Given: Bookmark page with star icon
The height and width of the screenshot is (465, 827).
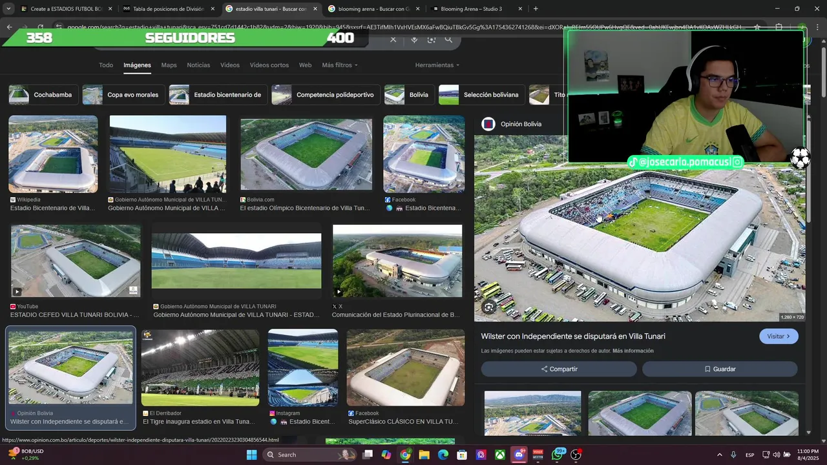Looking at the screenshot, I should click(x=757, y=27).
